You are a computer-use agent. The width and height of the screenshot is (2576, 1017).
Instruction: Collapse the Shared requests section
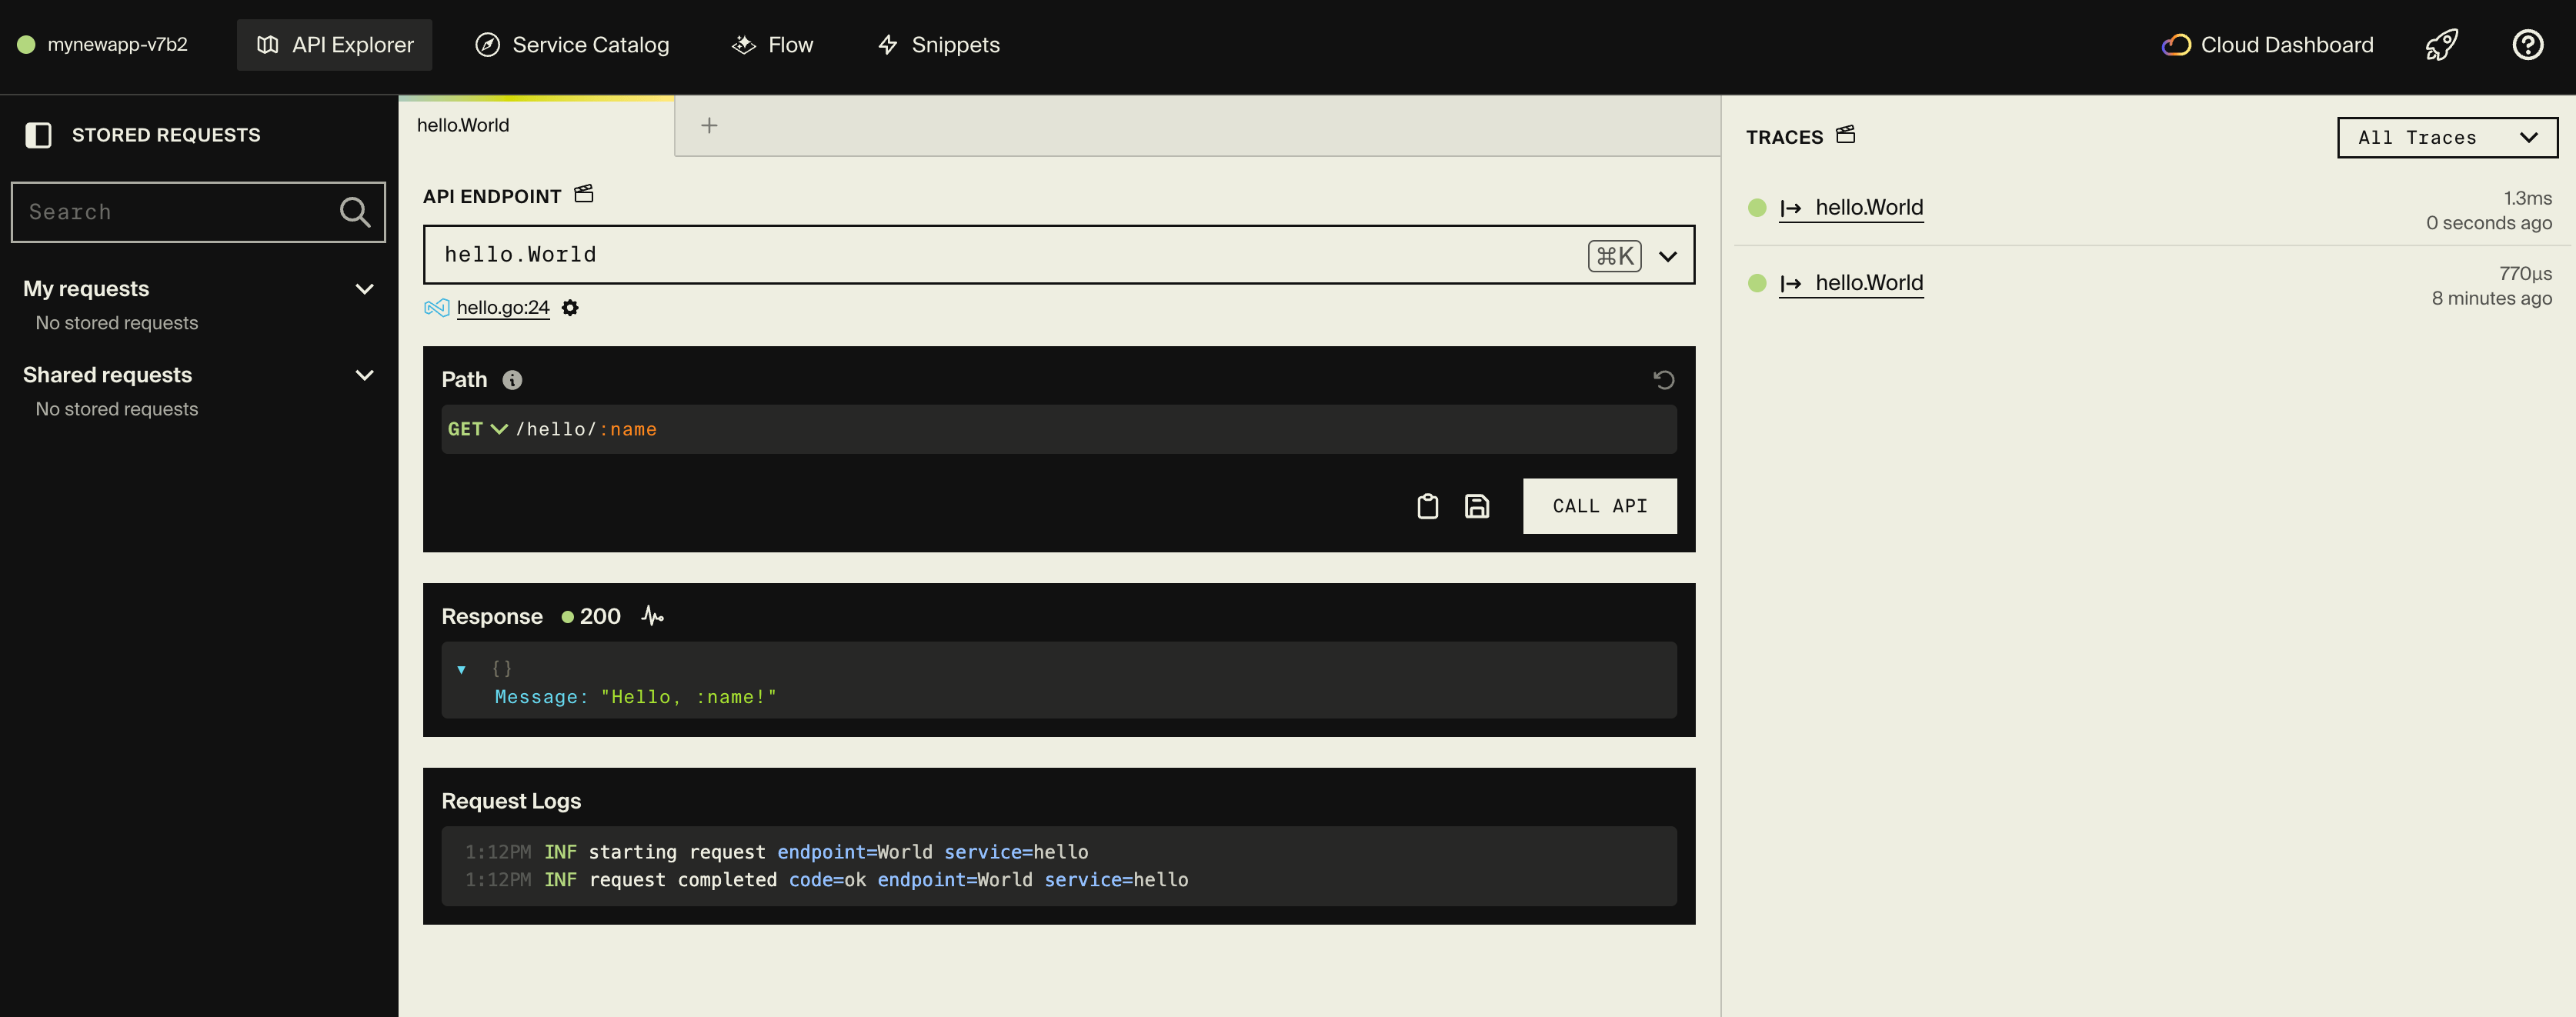(x=364, y=375)
